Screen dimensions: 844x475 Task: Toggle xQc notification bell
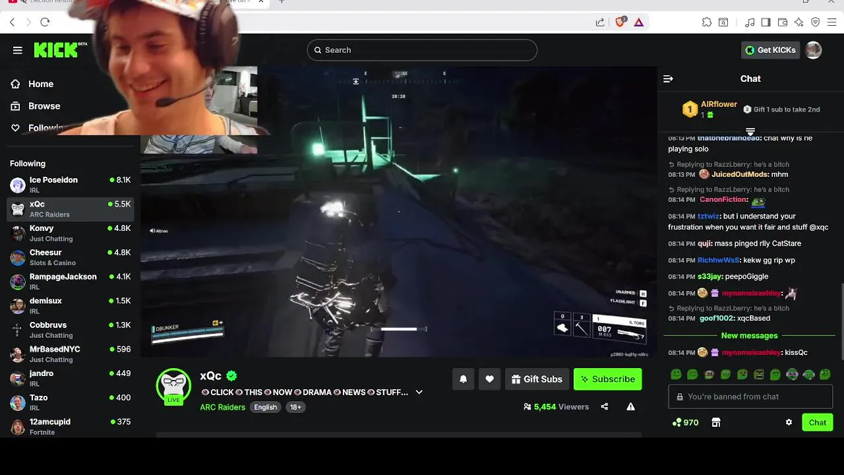point(463,379)
